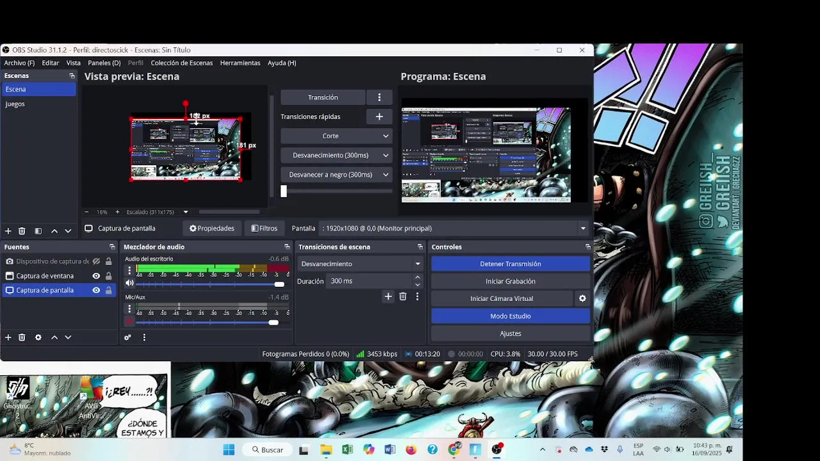
Task: Open options menu for Mic/Aux channel
Action: point(129,309)
